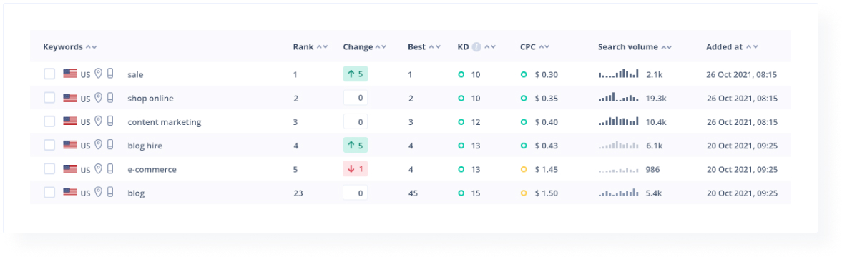Click the Added at column header label
847x262 pixels.
click(x=725, y=47)
